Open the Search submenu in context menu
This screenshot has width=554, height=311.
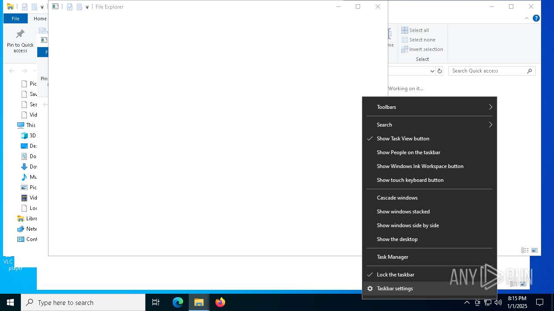tap(429, 125)
